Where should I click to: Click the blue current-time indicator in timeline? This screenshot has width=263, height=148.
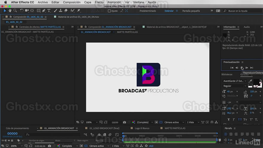click(123, 136)
